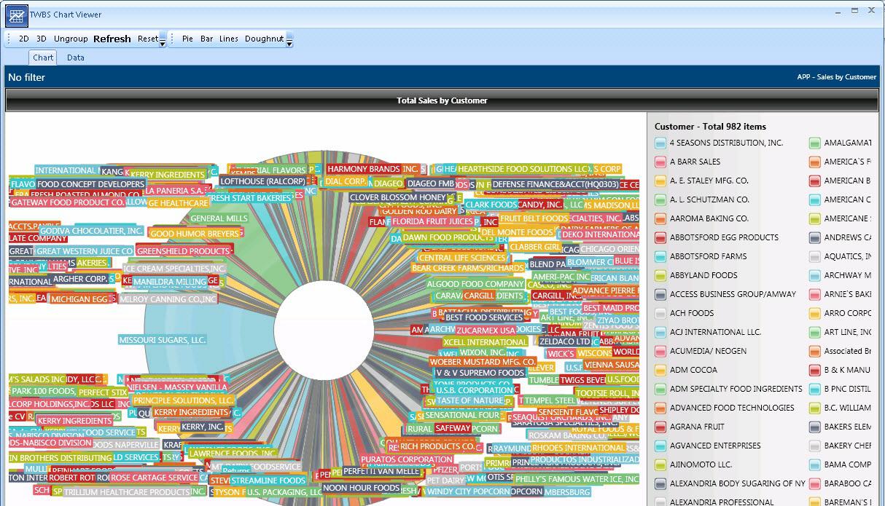885x506 pixels.
Task: Select the WOEBER MUSTARD MFG. CO. chart label
Action: click(483, 362)
